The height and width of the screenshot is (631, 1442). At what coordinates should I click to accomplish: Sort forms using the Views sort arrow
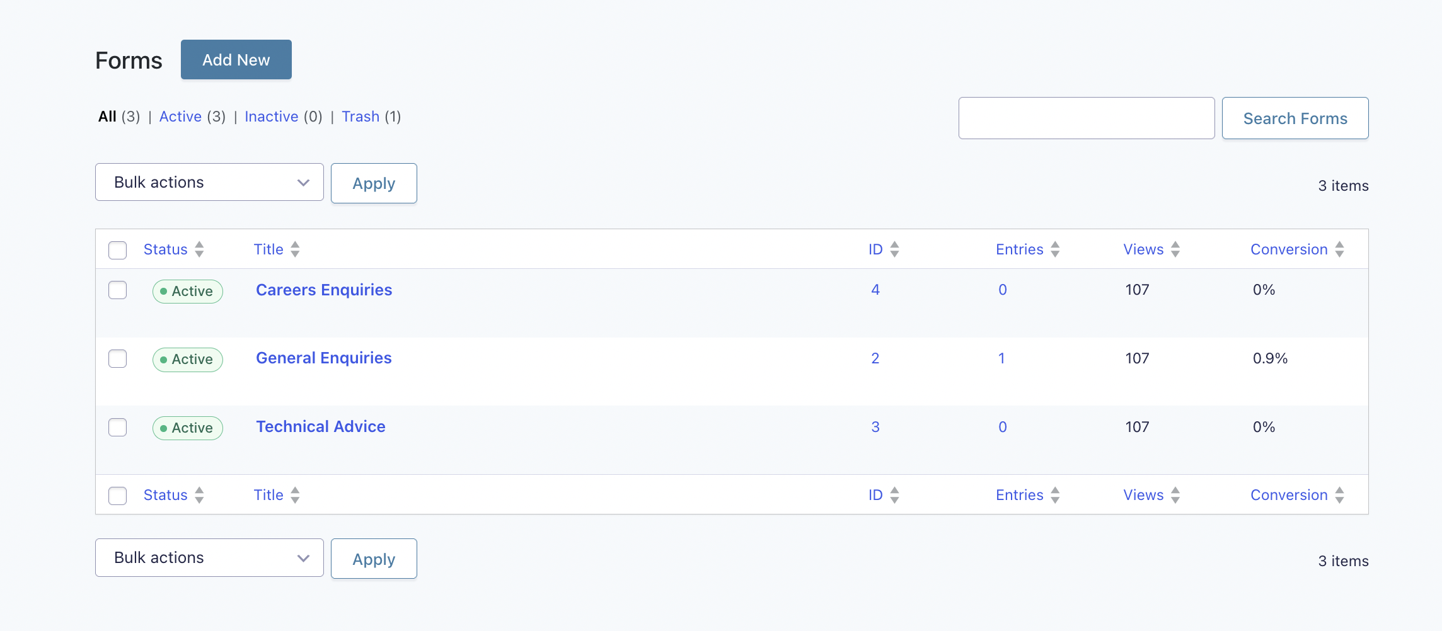(1175, 249)
